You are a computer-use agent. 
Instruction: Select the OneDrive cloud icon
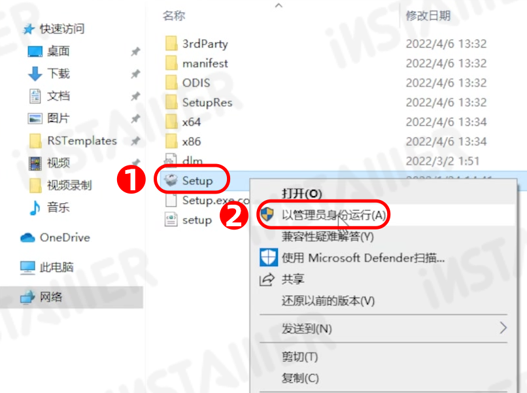point(27,237)
